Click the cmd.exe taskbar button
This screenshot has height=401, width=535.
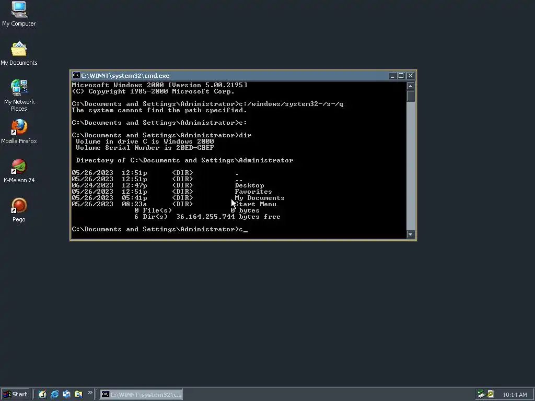tap(141, 395)
